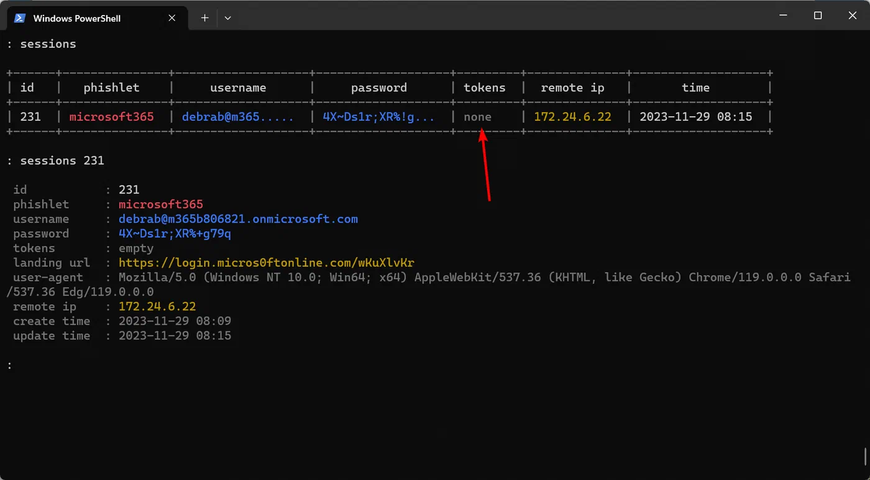Click the id cell 231 in table
Image resolution: width=870 pixels, height=480 pixels.
point(30,117)
